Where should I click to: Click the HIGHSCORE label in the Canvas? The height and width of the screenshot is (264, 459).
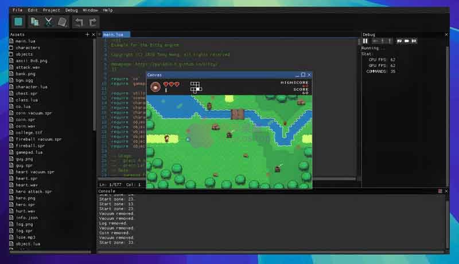pos(294,82)
